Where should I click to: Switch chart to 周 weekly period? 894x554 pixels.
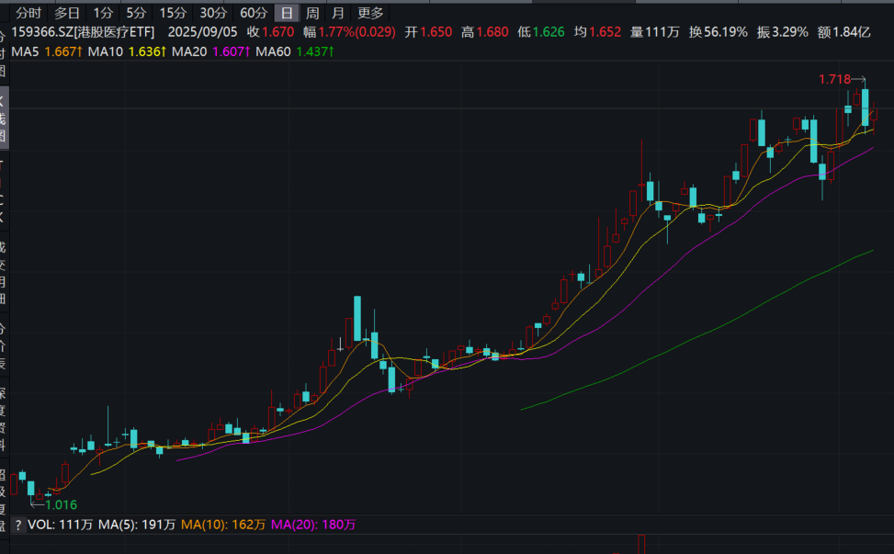click(x=312, y=13)
